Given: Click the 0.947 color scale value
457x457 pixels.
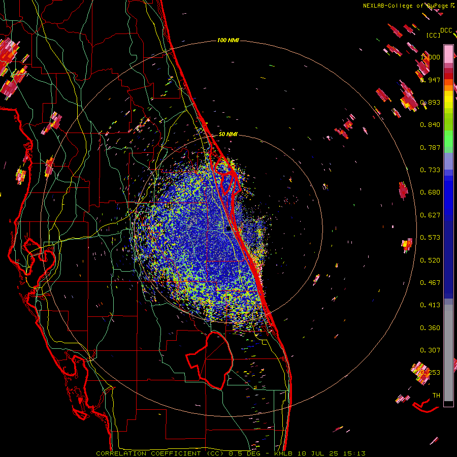Looking at the screenshot, I should [x=430, y=80].
